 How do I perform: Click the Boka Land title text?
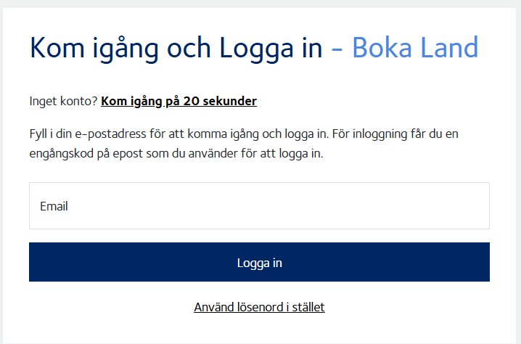tap(415, 48)
